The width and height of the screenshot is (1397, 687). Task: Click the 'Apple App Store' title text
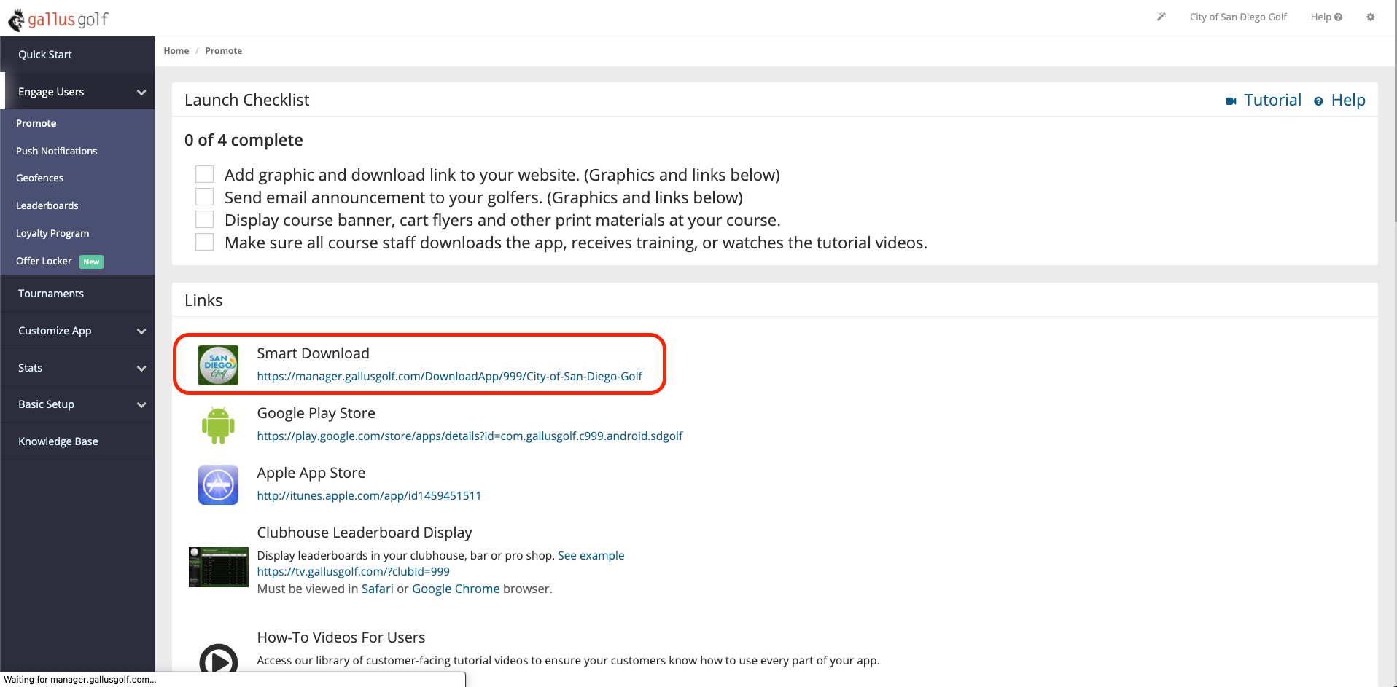click(311, 473)
